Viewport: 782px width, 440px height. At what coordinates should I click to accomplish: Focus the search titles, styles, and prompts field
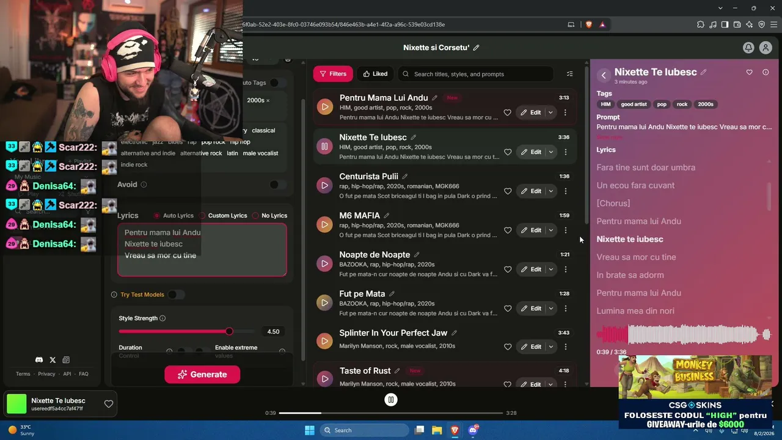[475, 74]
